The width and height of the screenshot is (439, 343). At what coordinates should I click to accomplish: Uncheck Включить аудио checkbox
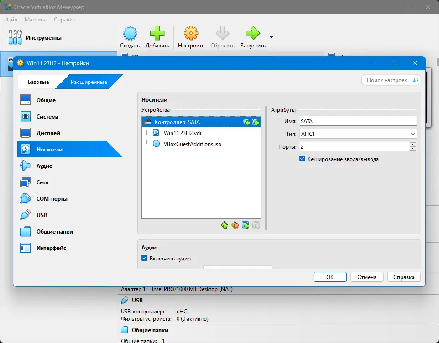pos(145,258)
